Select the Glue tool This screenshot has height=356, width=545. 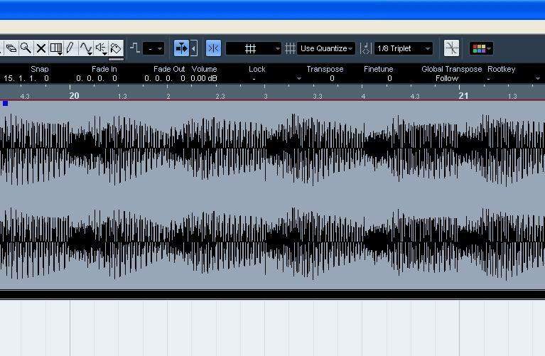click(11, 48)
